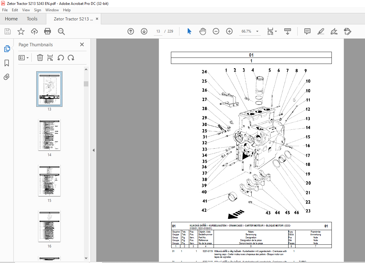
Task: Delete selected page using trash icon
Action: pos(40,58)
